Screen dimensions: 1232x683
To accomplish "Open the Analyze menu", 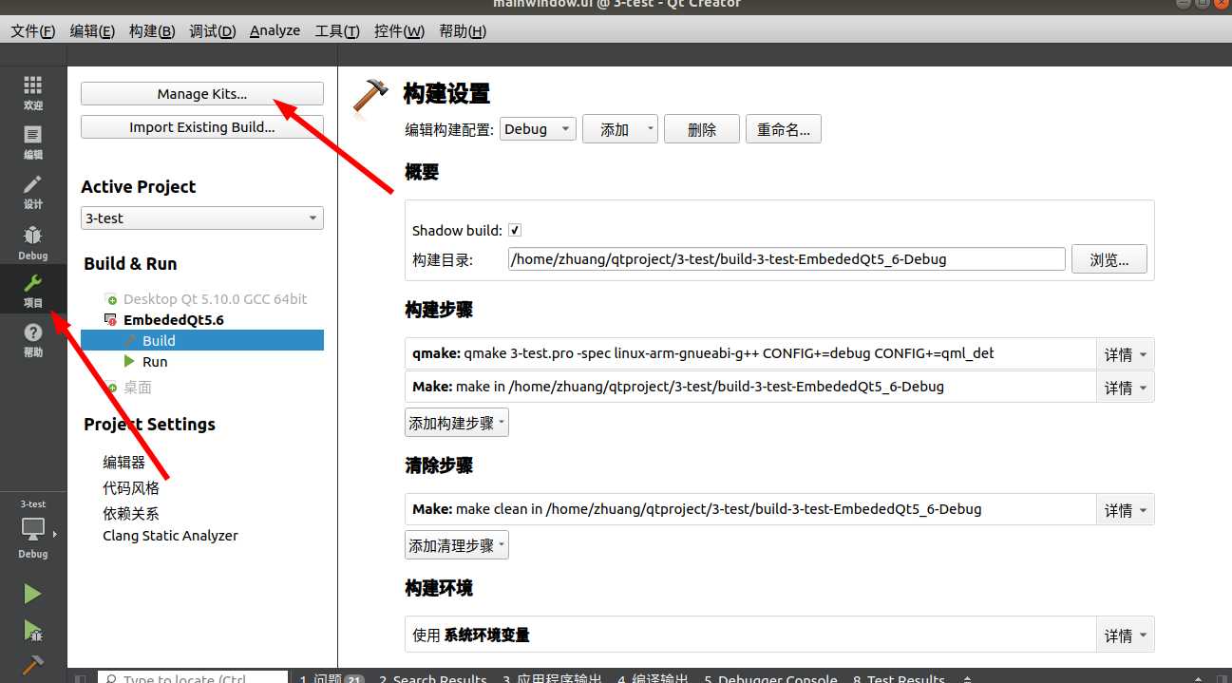I will coord(275,31).
